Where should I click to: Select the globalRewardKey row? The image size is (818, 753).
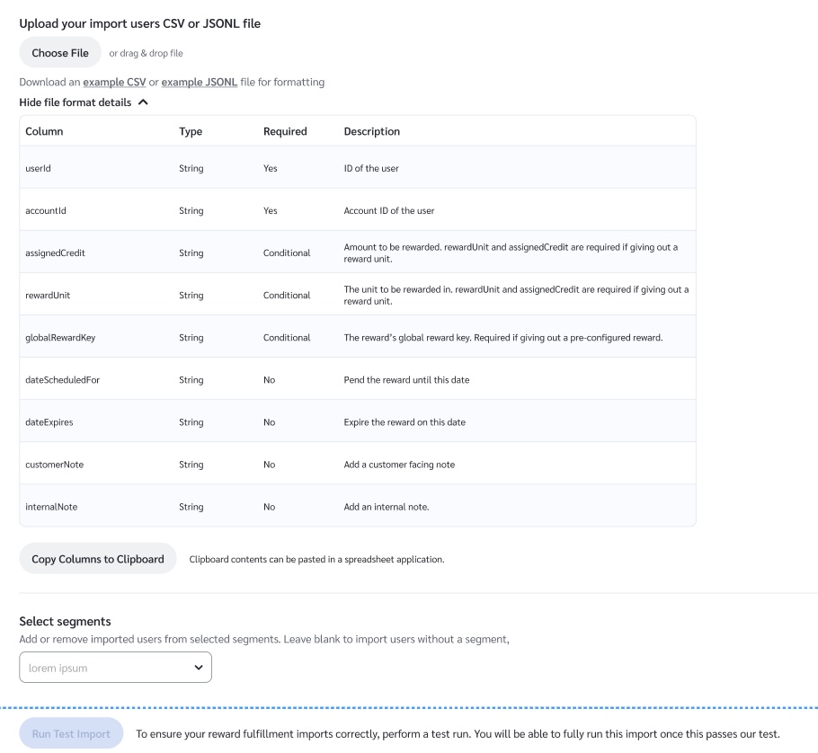[58, 338]
